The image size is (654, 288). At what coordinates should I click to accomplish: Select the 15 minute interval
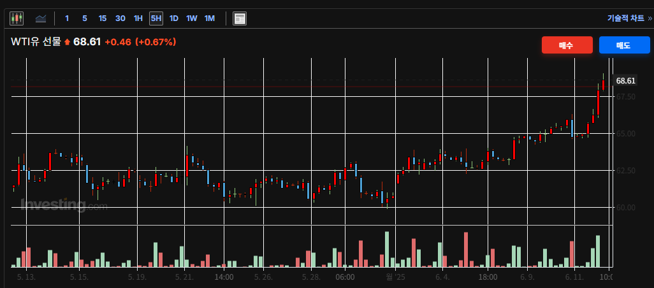103,18
